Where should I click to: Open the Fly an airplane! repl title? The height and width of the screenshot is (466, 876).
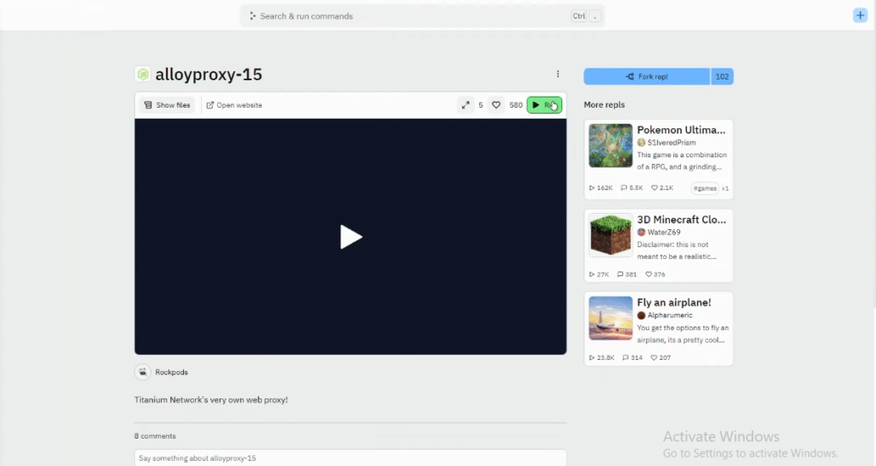pyautogui.click(x=674, y=303)
